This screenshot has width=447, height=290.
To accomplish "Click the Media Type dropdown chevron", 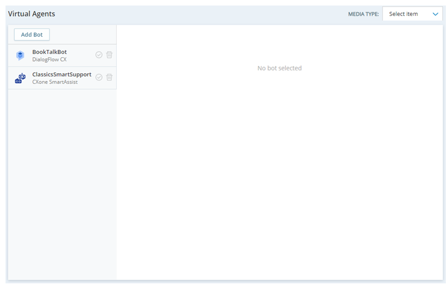I will tap(435, 14).
